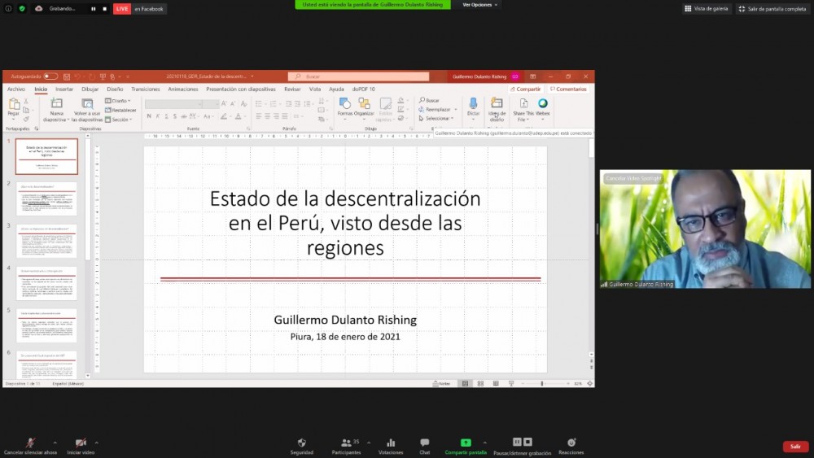Switch to the Transiciones ribbon tab
This screenshot has height=458, width=814.
146,89
